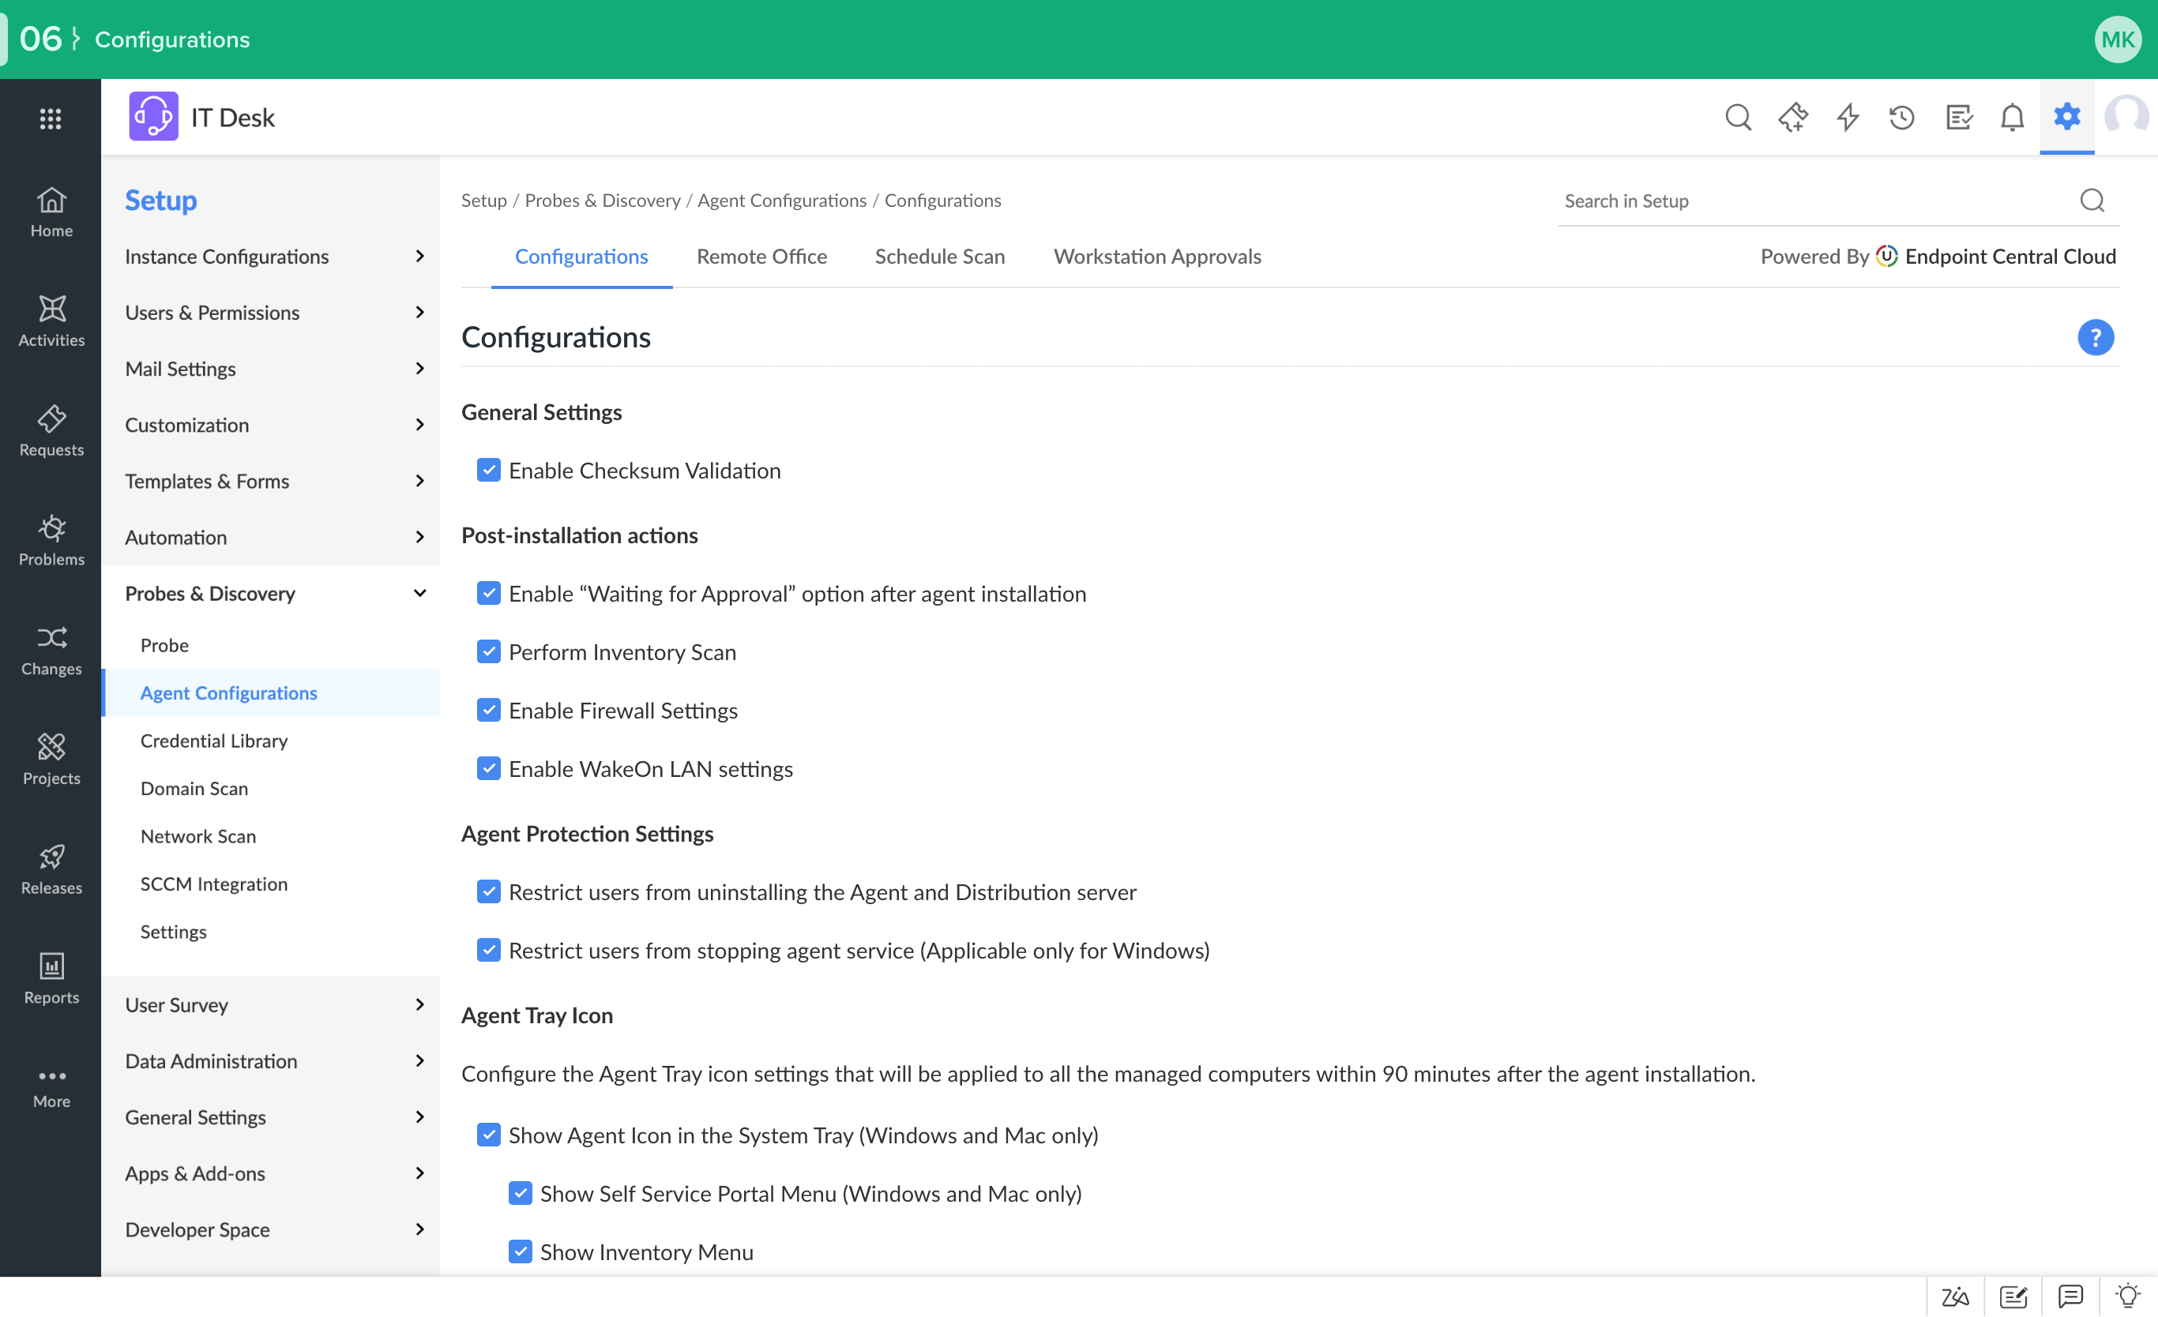
Task: Expand Customization section
Action: tap(271, 425)
